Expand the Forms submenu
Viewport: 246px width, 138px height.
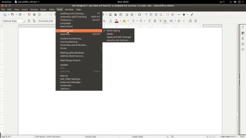[79, 48]
